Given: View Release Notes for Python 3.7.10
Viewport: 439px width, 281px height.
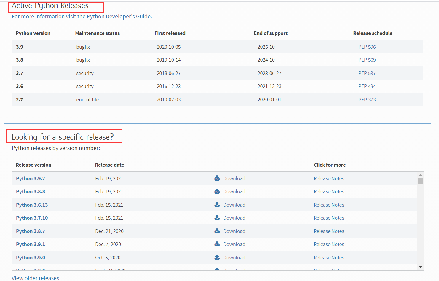Looking at the screenshot, I should pyautogui.click(x=329, y=218).
